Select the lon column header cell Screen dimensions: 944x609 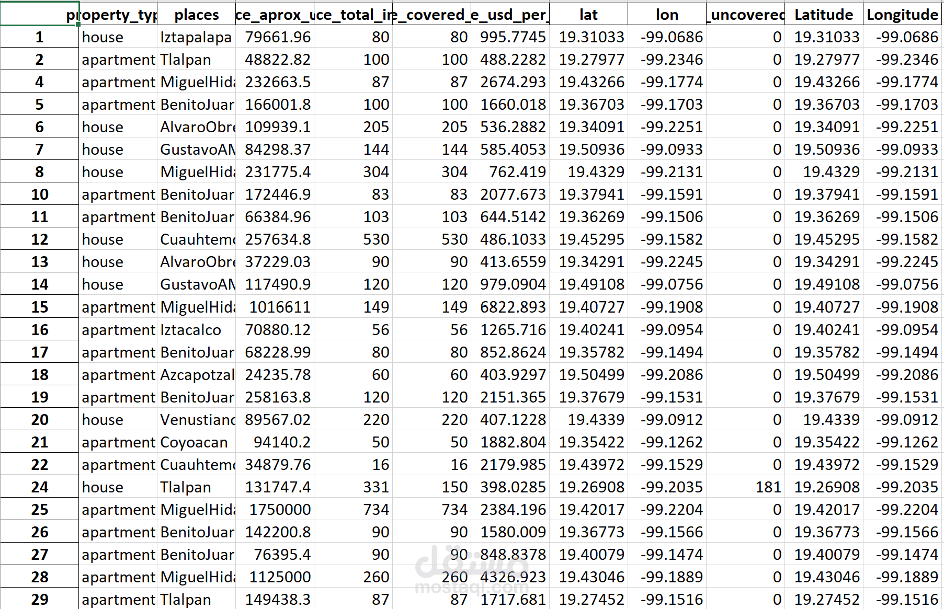click(x=667, y=15)
